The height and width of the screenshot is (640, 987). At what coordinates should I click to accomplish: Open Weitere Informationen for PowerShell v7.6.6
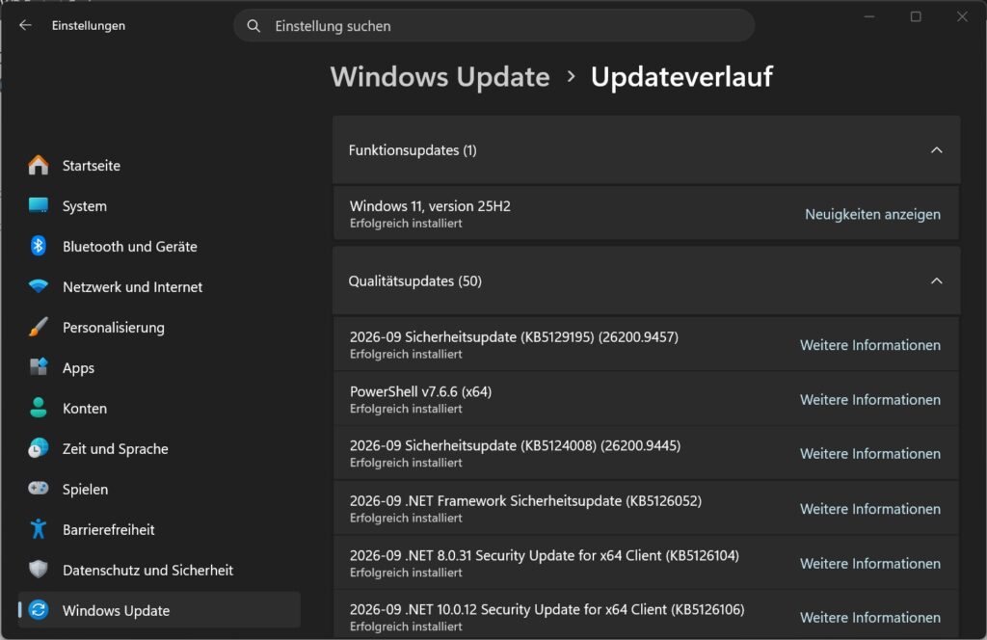click(x=870, y=400)
